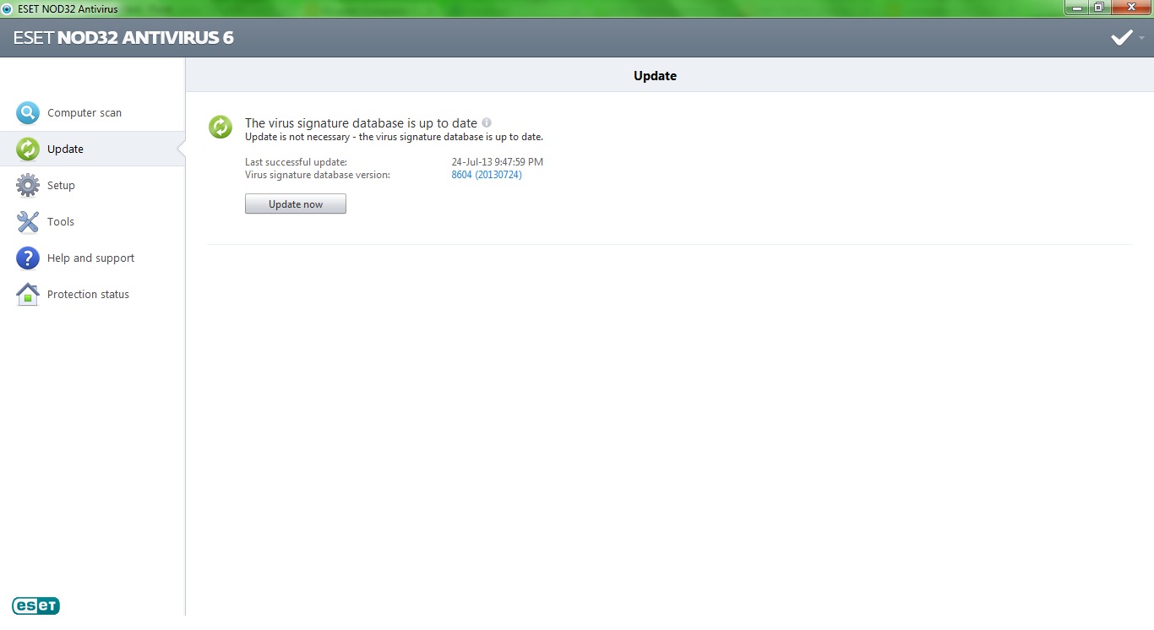Click the green update status icon in main panel
The height and width of the screenshot is (630, 1154).
[220, 127]
